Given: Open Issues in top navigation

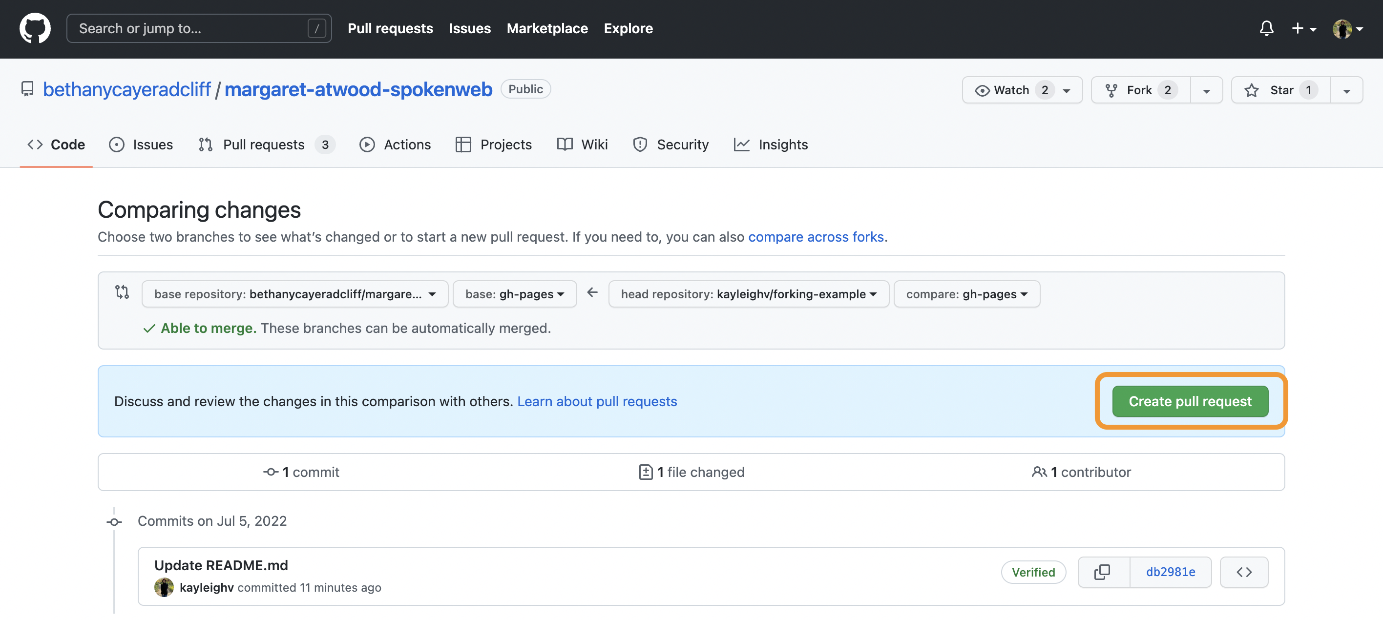Looking at the screenshot, I should click(x=470, y=28).
